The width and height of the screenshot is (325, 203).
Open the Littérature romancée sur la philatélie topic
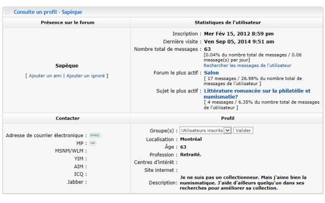[x=257, y=94]
